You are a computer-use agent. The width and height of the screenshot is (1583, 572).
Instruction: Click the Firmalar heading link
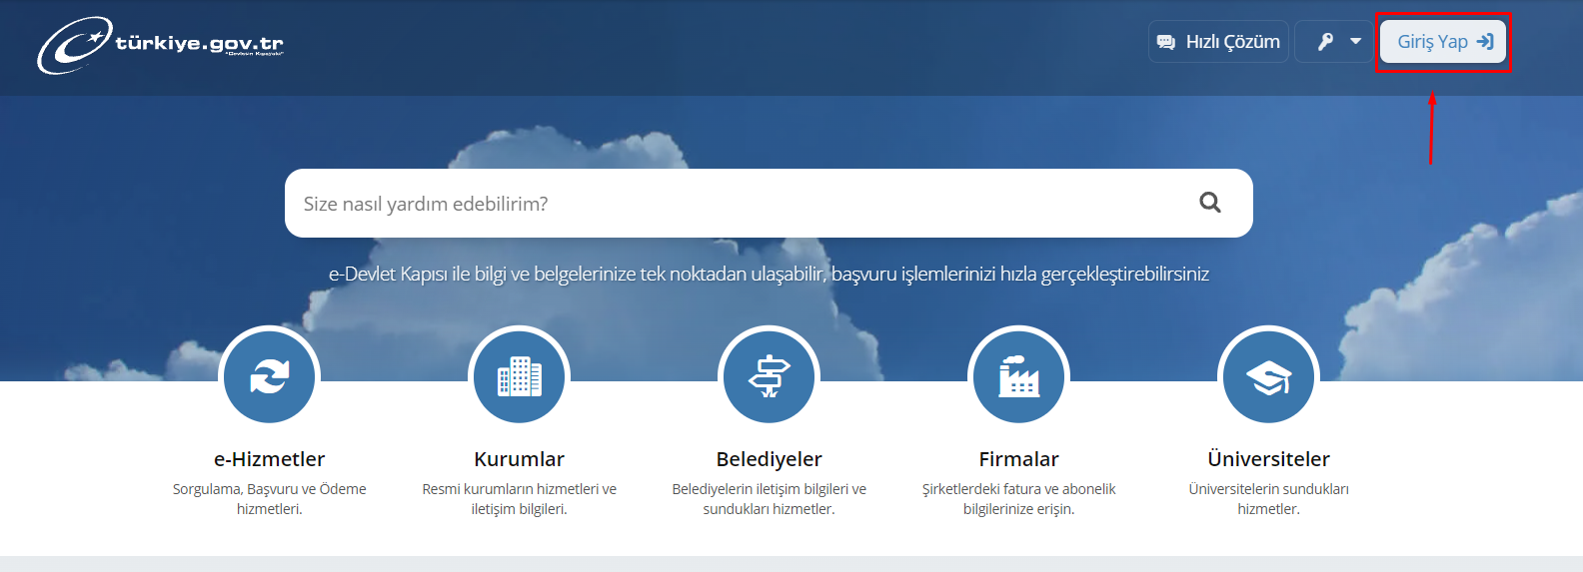[1019, 459]
